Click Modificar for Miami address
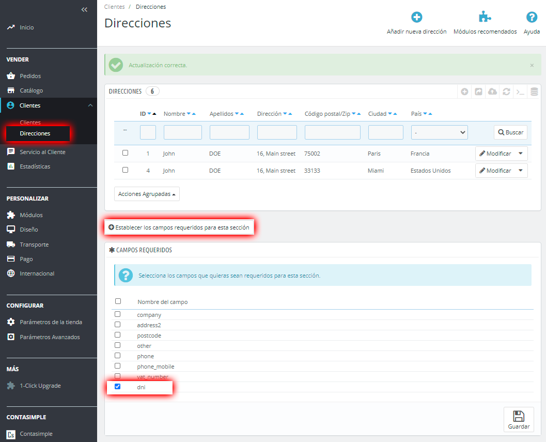 (495, 171)
